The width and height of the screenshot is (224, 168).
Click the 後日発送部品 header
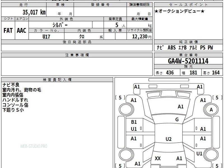(77, 42)
